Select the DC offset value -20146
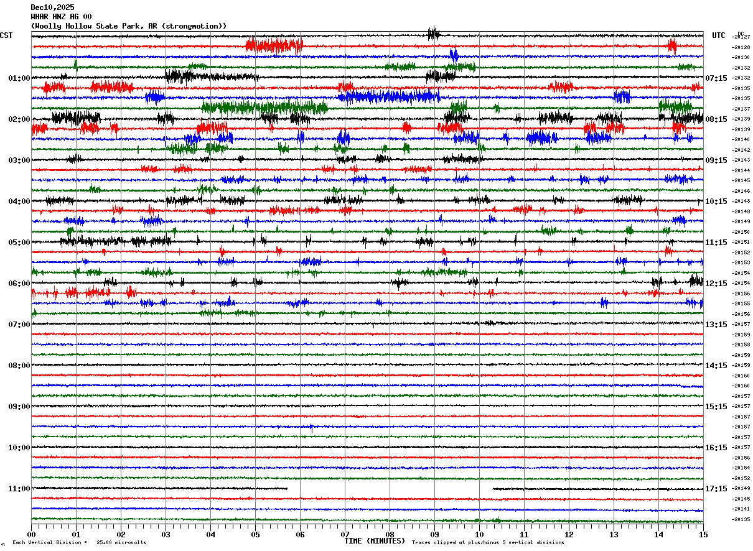This screenshot has width=753, height=551. pyautogui.click(x=741, y=191)
